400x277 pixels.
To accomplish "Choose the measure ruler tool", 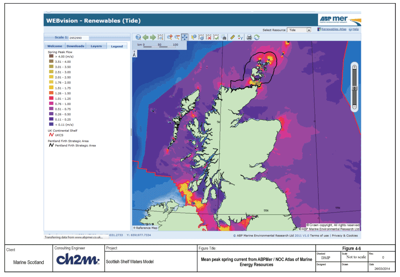I will click(x=233, y=37).
